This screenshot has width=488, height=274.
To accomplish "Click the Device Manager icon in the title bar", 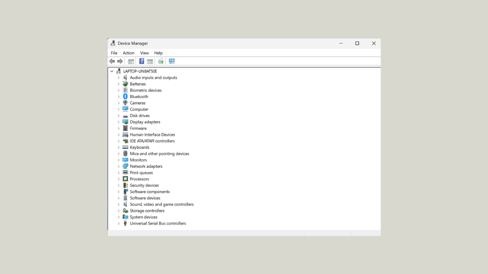I will [x=112, y=43].
